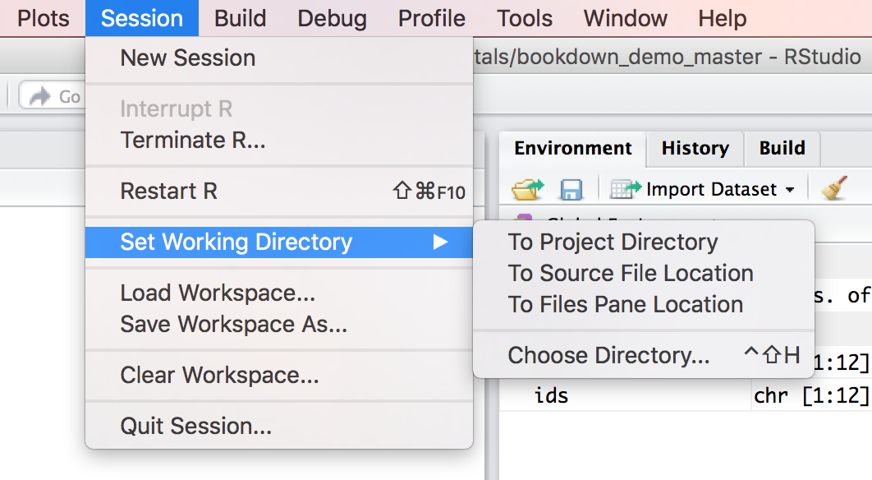Click the 'ids' variable row
The width and height of the screenshot is (872, 480).
tap(685, 396)
